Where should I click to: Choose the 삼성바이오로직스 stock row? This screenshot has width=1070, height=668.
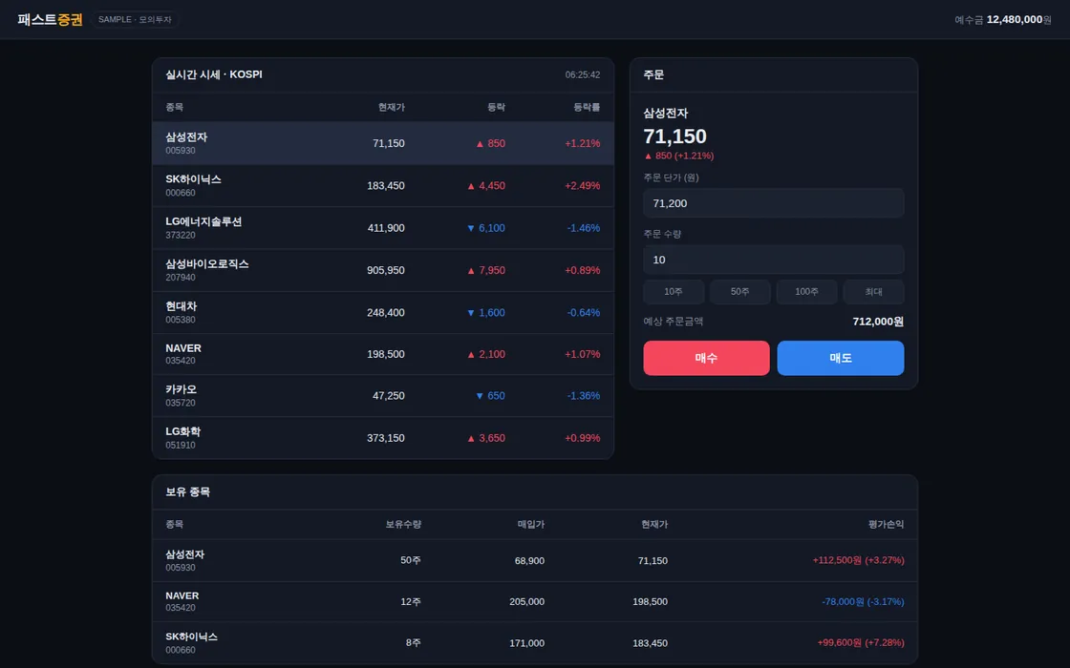(x=383, y=270)
